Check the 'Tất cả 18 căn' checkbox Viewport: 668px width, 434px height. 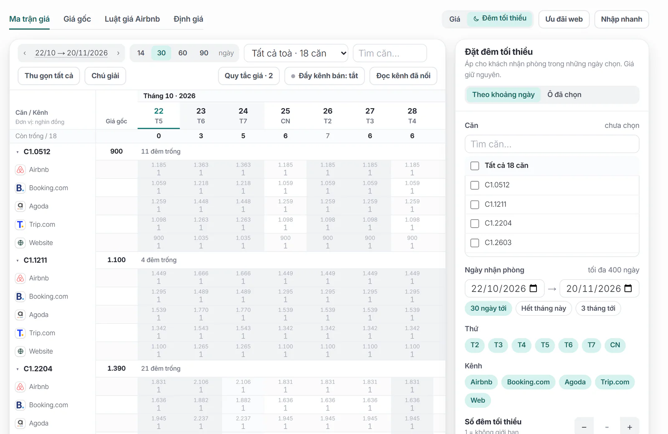475,166
